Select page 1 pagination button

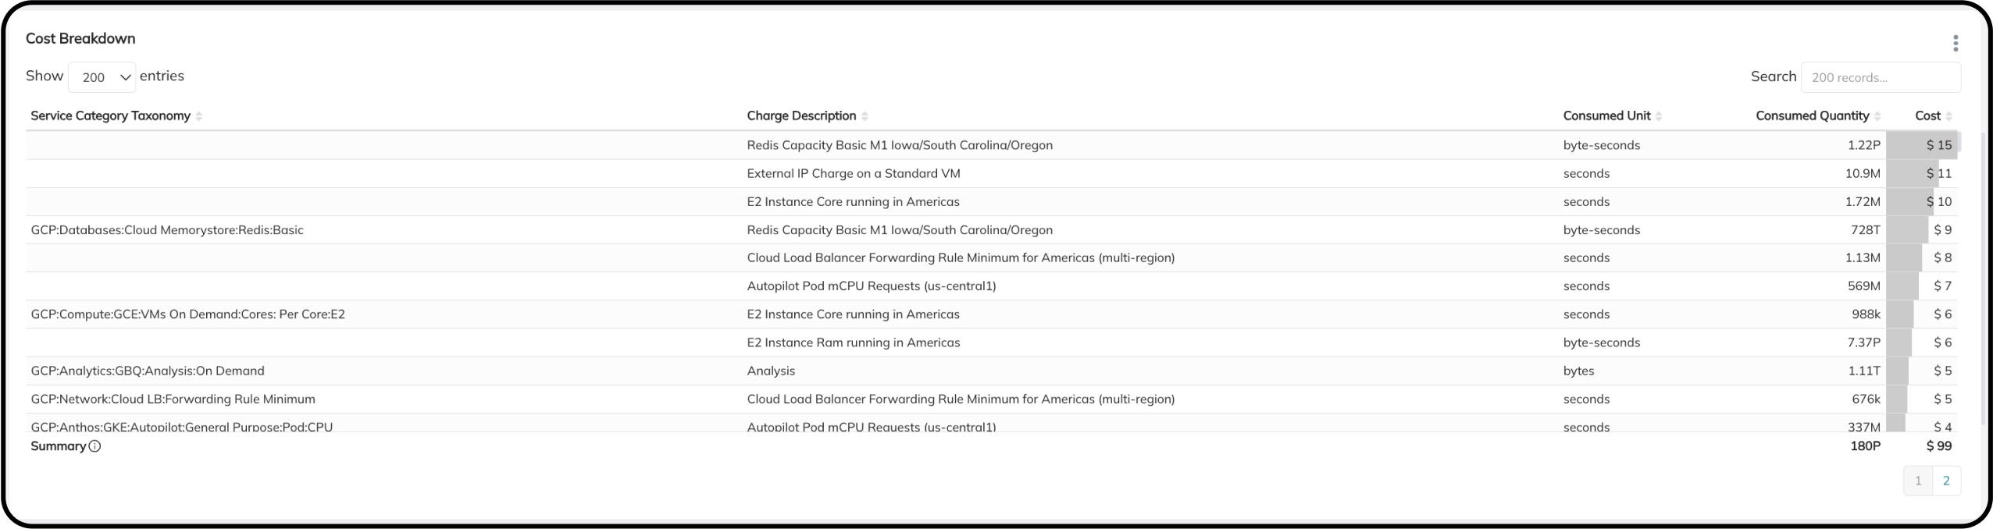pyautogui.click(x=1918, y=481)
